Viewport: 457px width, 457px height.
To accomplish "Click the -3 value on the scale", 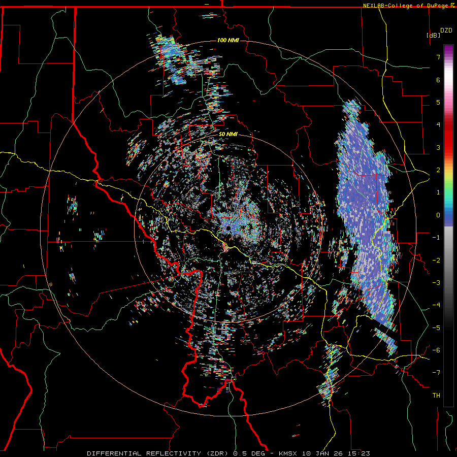I will coord(436,283).
